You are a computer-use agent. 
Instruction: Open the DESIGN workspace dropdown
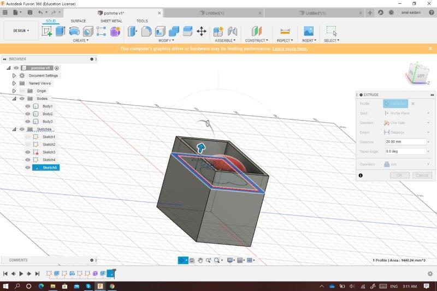point(21,31)
